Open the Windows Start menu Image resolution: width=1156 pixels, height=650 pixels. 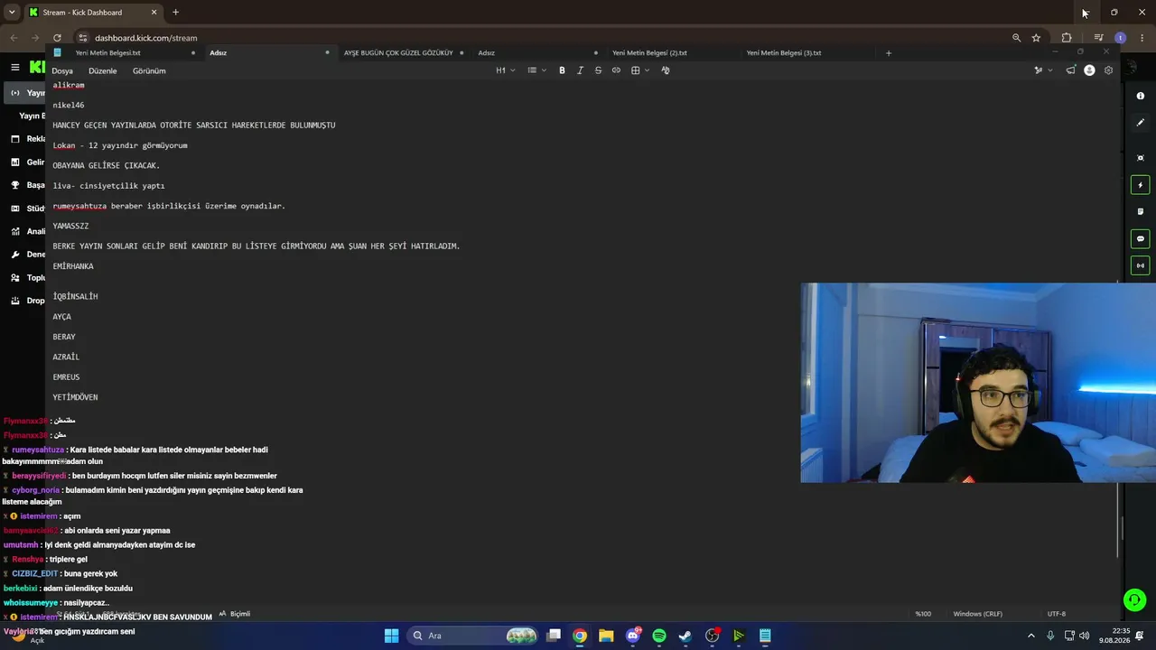(x=391, y=636)
